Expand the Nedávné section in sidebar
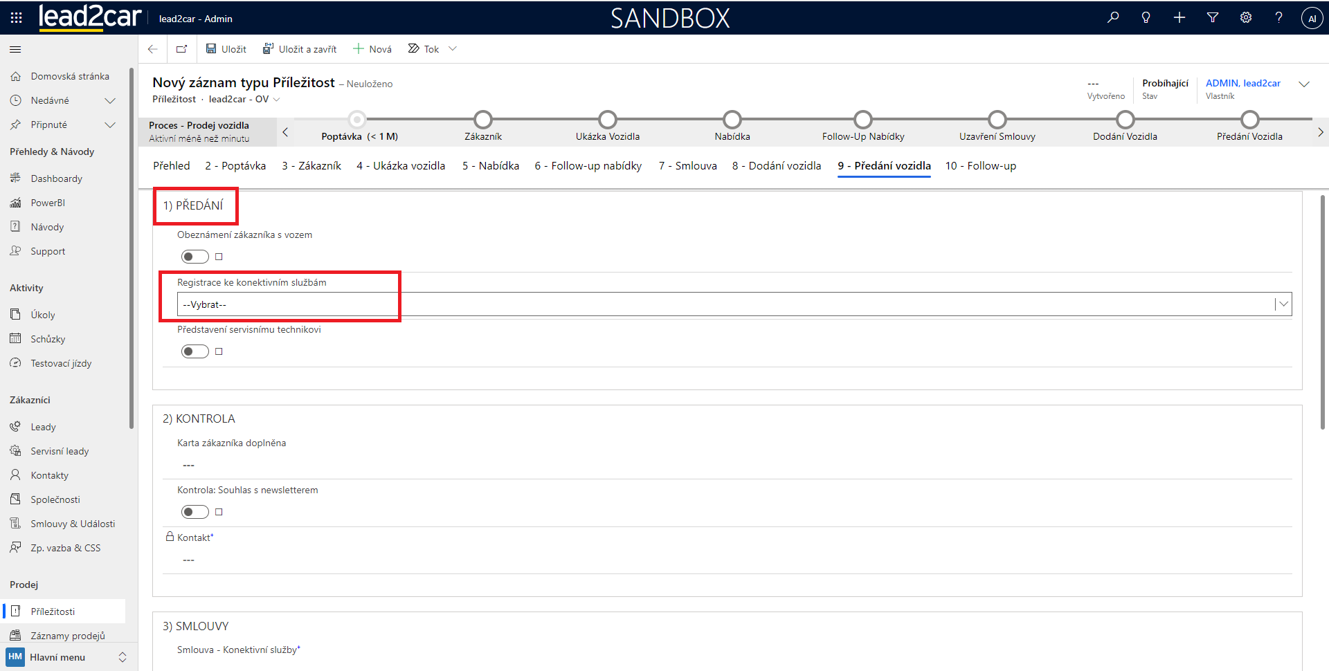Viewport: 1329px width, 671px height. click(109, 101)
